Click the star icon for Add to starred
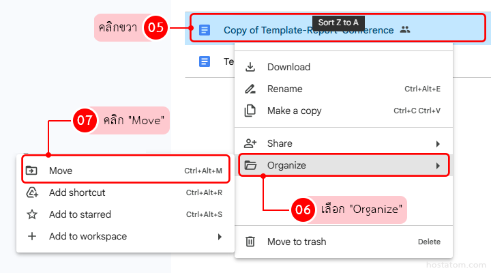The height and width of the screenshot is (273, 491). click(x=31, y=214)
